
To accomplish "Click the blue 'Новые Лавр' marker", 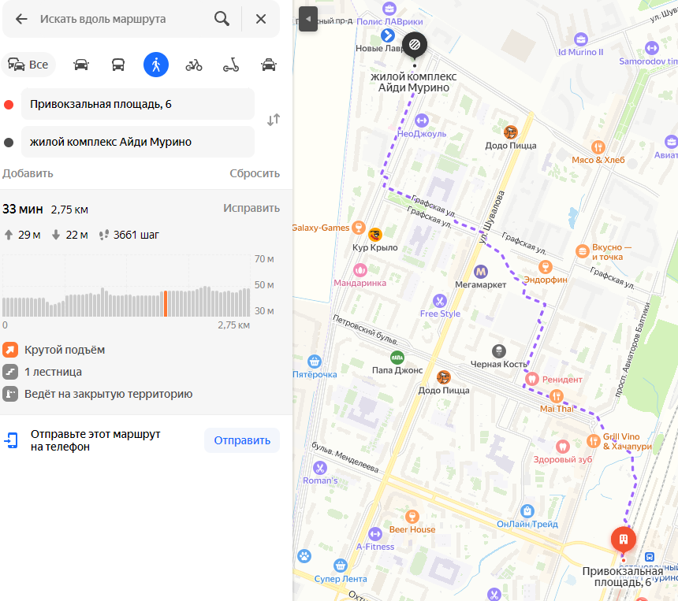I will [x=387, y=35].
